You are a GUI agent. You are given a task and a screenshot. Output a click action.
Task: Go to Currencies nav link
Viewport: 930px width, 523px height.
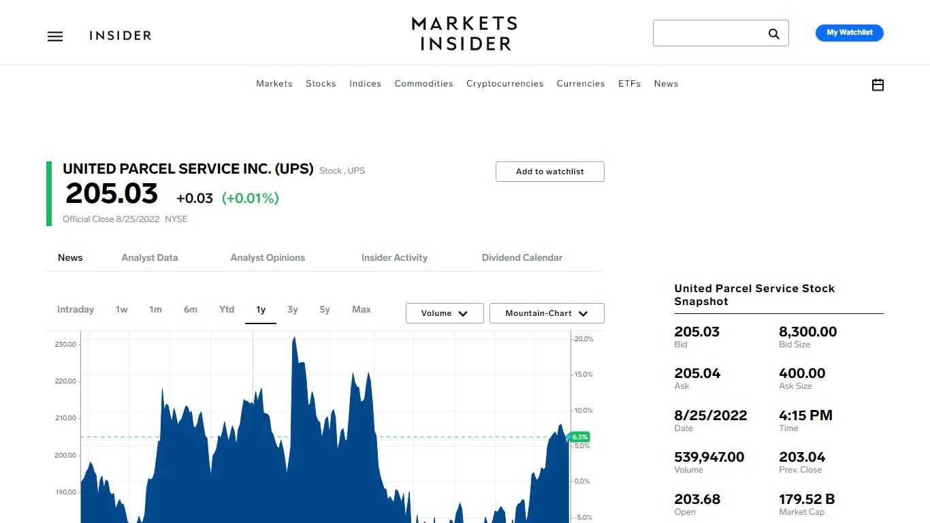click(x=581, y=84)
